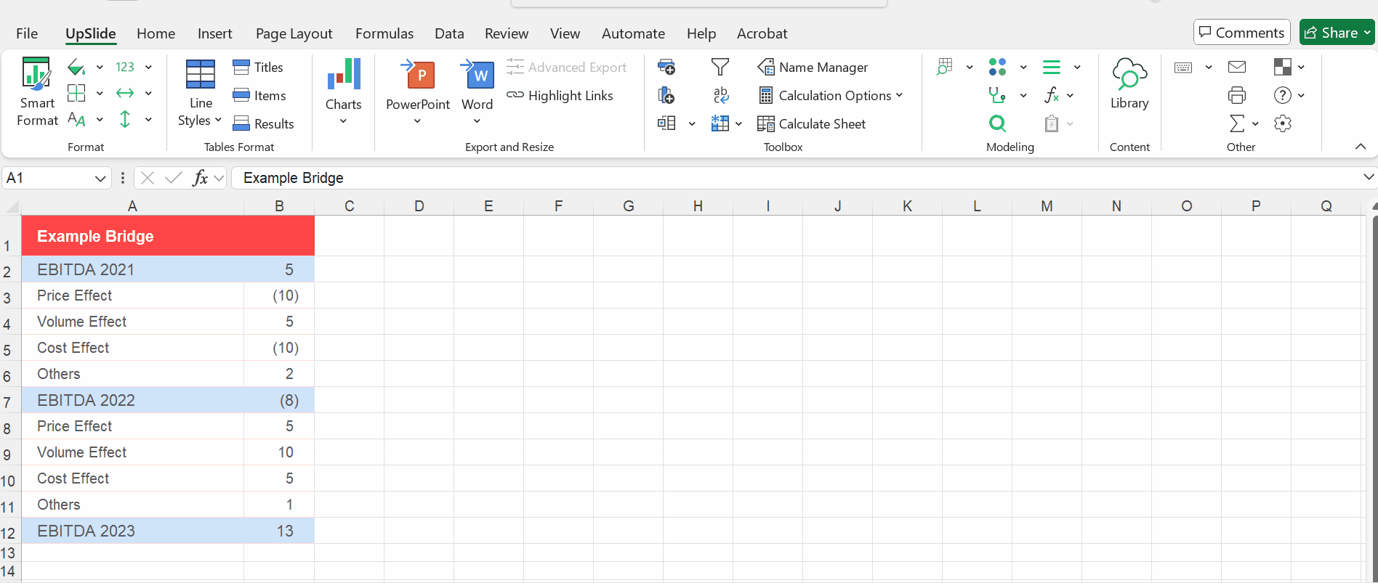
Task: Expand the Word export dropdown arrow
Action: click(x=477, y=121)
